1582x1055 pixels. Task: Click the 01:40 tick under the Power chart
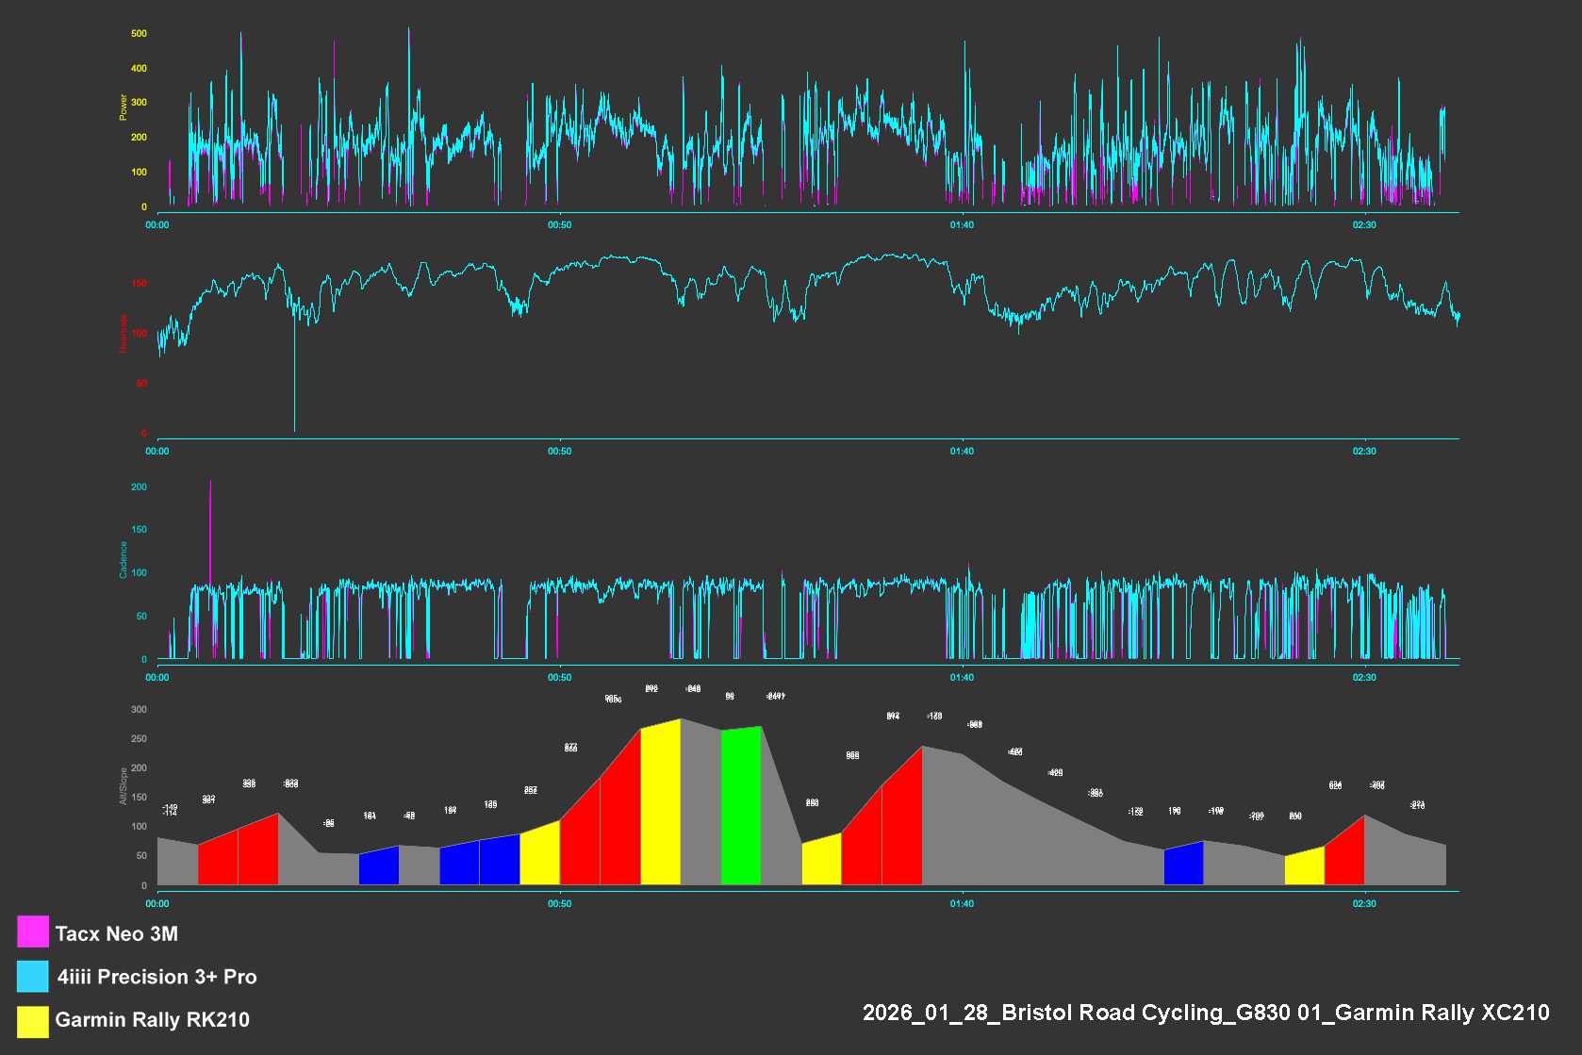tap(962, 225)
